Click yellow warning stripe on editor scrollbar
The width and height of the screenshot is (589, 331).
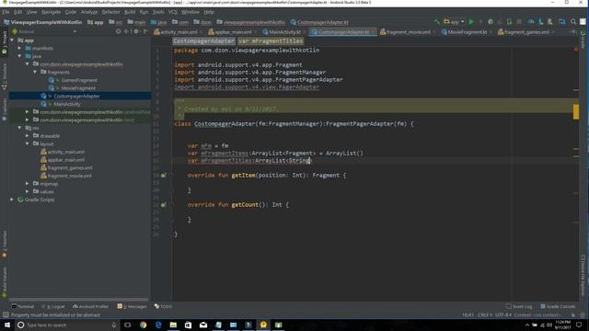pyautogui.click(x=576, y=112)
